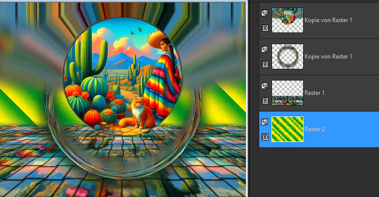Click topmost 'Kopie von Raster 1' layer name
The image size is (379, 197).
pos(328,20)
